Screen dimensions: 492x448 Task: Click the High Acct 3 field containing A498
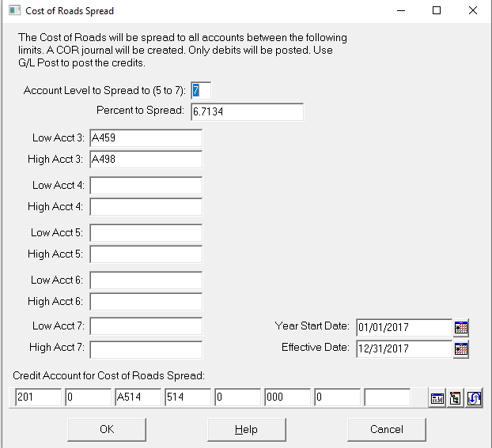click(x=146, y=160)
